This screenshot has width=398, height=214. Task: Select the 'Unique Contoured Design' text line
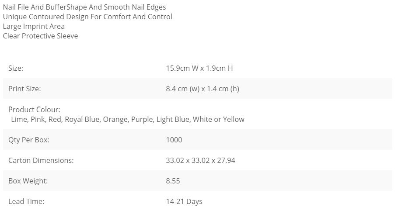click(x=87, y=17)
